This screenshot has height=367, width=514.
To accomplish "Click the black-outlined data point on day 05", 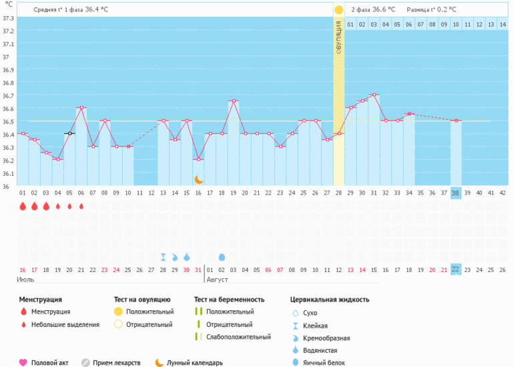I will point(69,134).
